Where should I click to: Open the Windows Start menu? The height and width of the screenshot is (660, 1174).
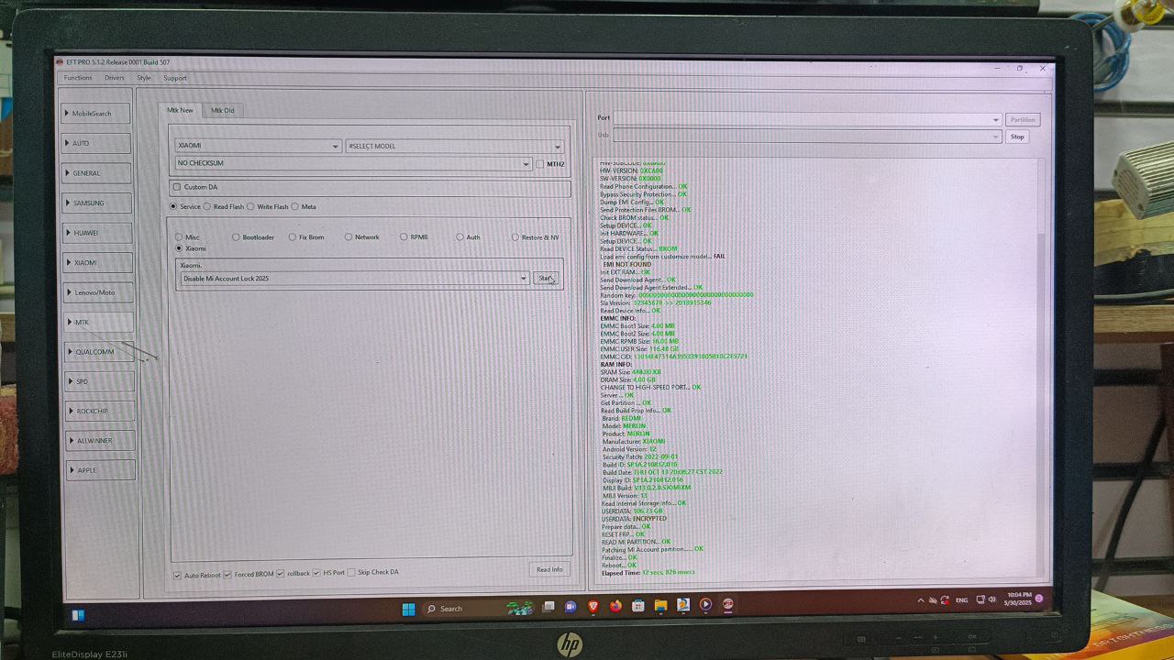tap(408, 608)
